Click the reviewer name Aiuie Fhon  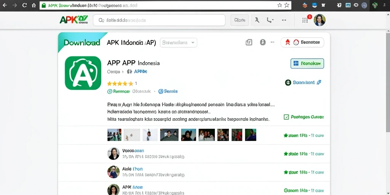[x=132, y=169]
